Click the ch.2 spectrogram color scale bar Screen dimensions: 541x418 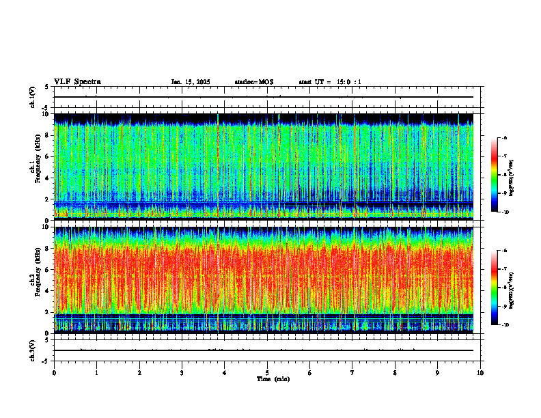pyautogui.click(x=494, y=288)
